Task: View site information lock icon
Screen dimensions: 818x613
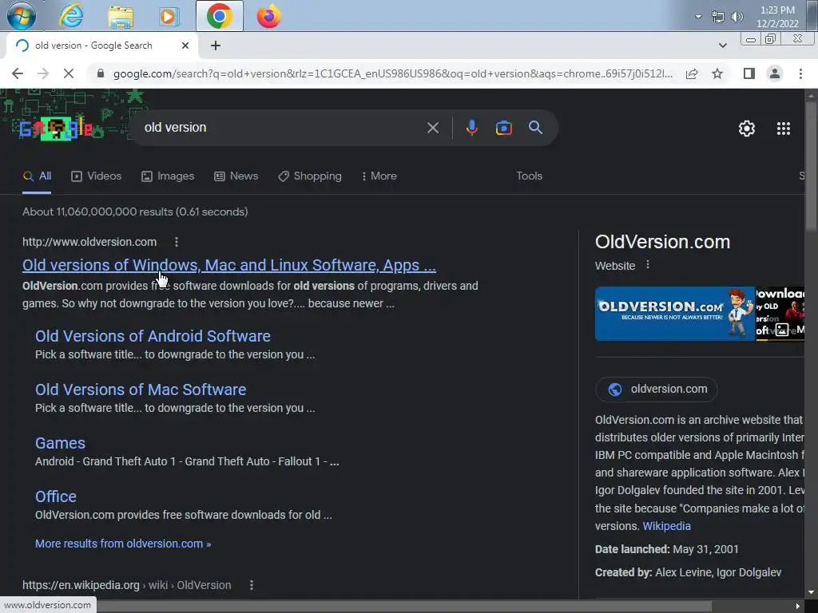Action: [x=101, y=73]
